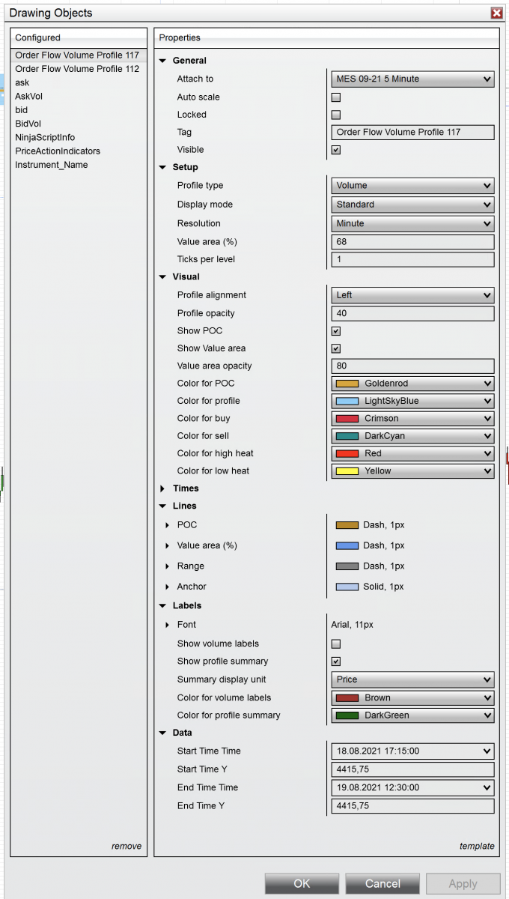
Task: Toggle the Locked checkbox
Action: click(x=336, y=115)
